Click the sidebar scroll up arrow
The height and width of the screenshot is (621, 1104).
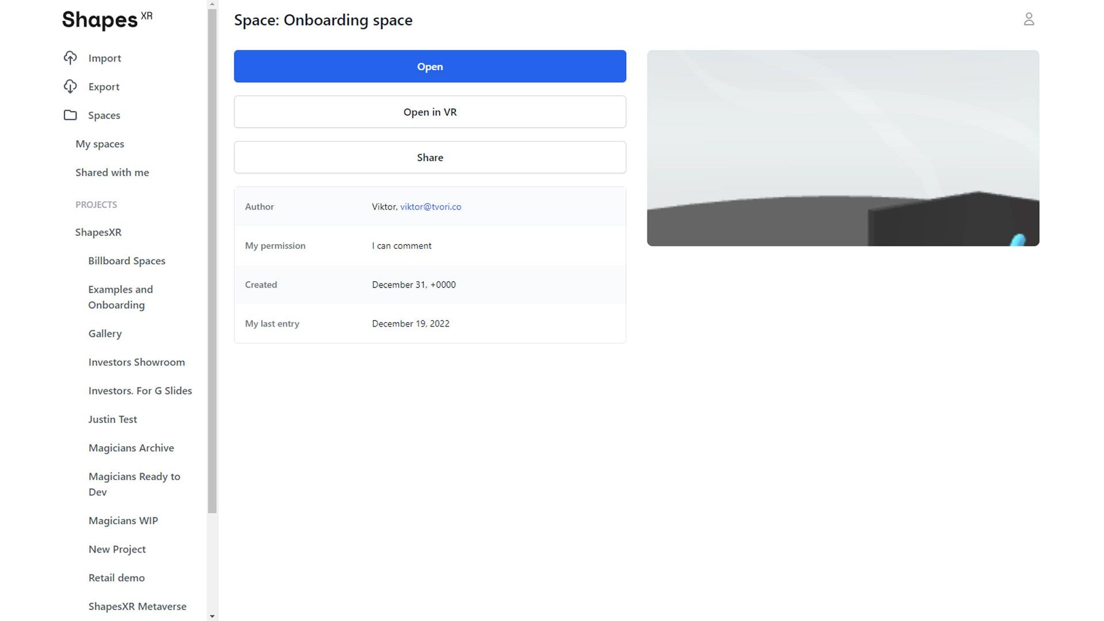click(212, 4)
